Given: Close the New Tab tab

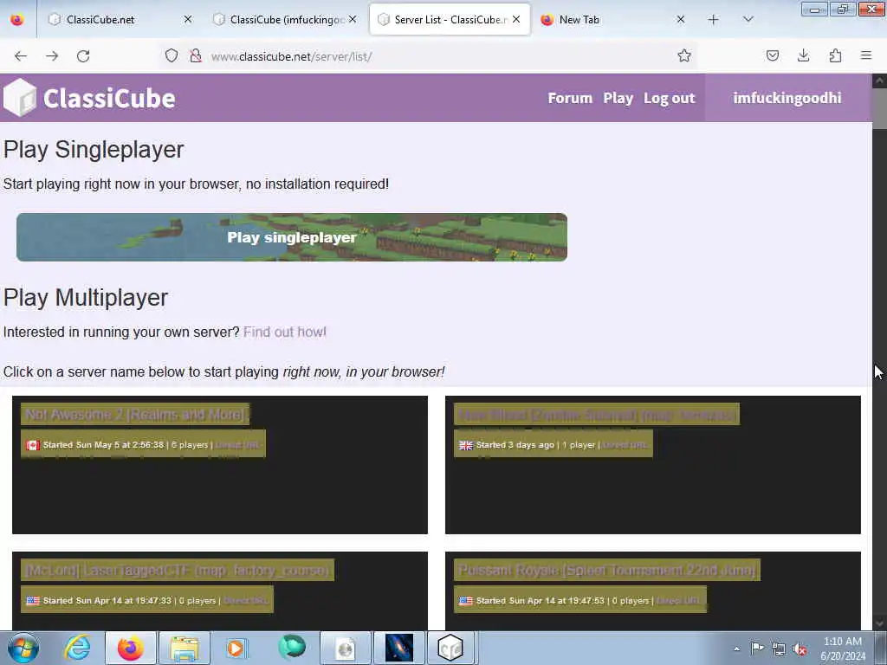Looking at the screenshot, I should tap(681, 19).
